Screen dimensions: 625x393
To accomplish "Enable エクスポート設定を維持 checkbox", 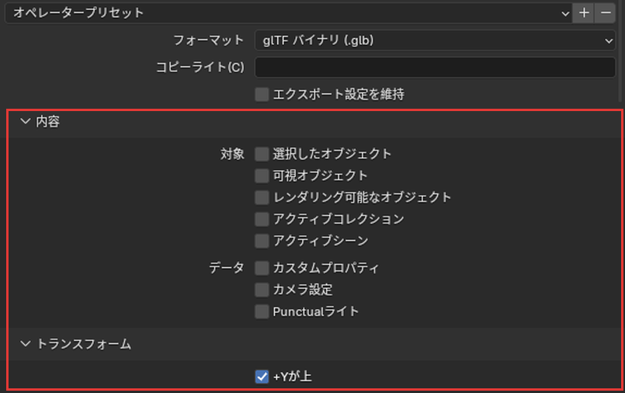I will 262,95.
